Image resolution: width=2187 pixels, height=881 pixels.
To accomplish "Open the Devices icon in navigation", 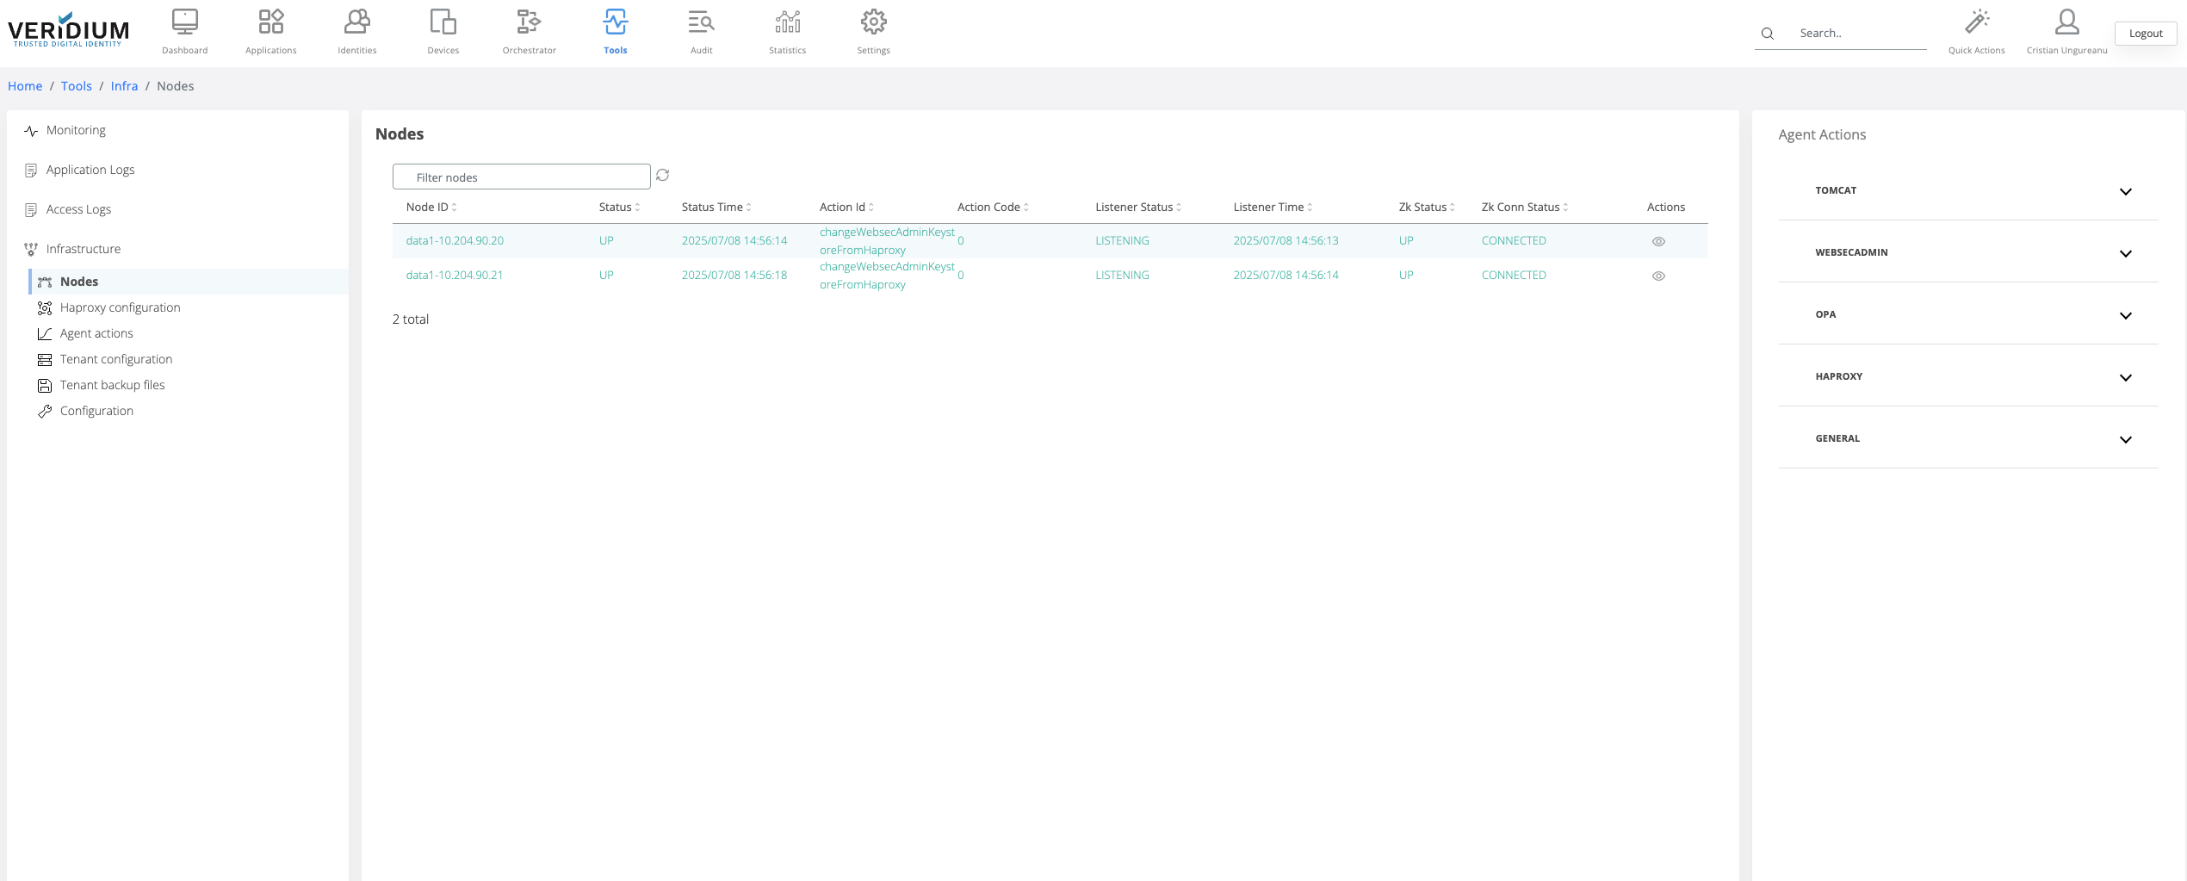I will click(x=443, y=22).
